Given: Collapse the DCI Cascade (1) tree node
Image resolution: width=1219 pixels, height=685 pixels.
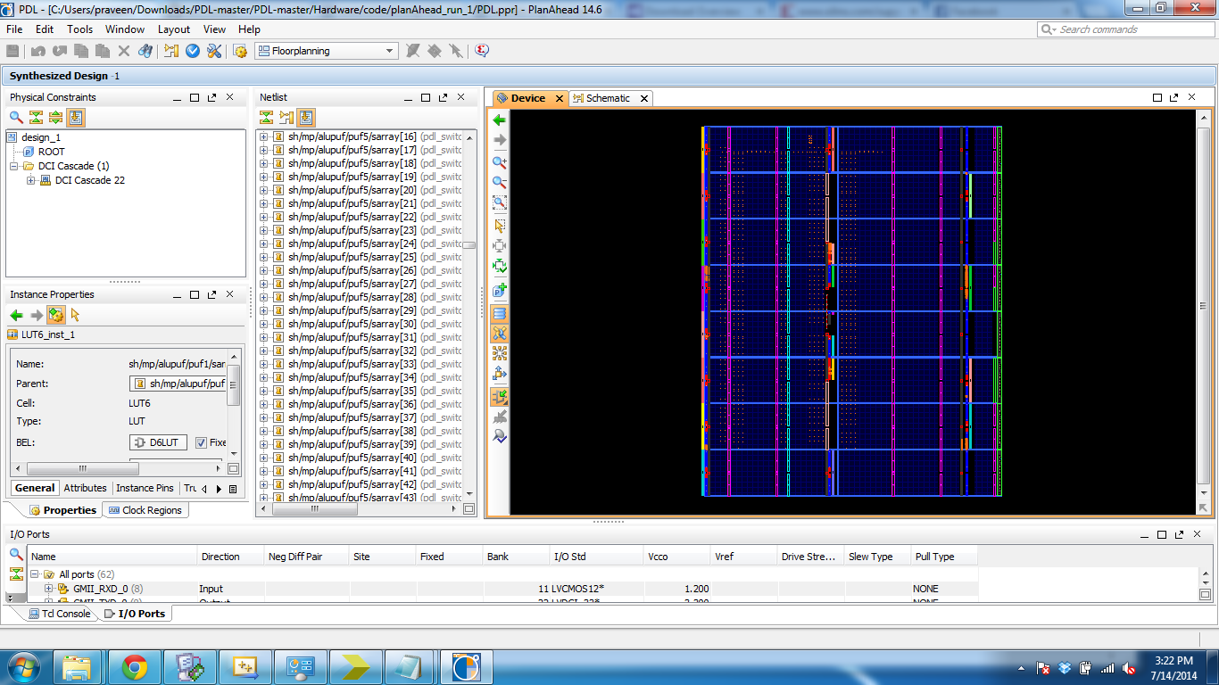Looking at the screenshot, I should [x=14, y=166].
